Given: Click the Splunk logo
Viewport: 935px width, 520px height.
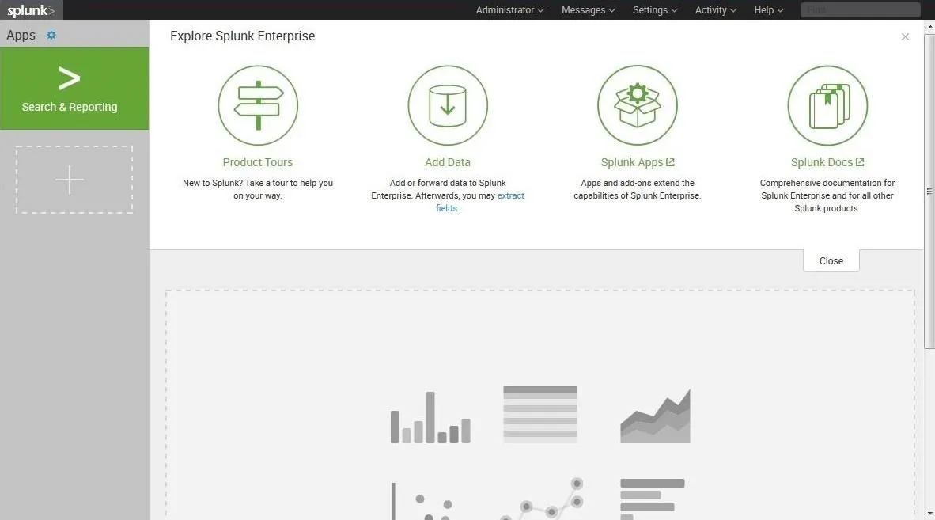Looking at the screenshot, I should 30,10.
